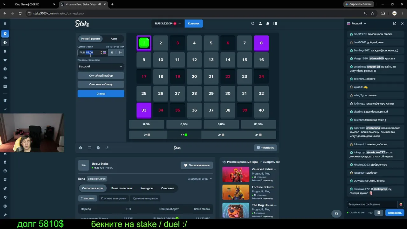Open 'Ваша статистика' tab
The image size is (407, 229).
[122, 188]
